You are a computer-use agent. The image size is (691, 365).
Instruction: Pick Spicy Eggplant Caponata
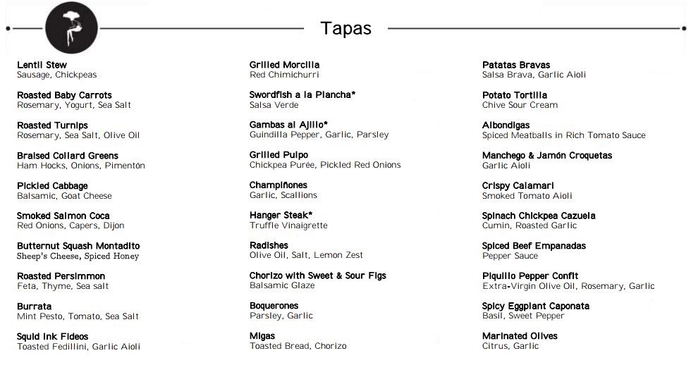tap(535, 306)
